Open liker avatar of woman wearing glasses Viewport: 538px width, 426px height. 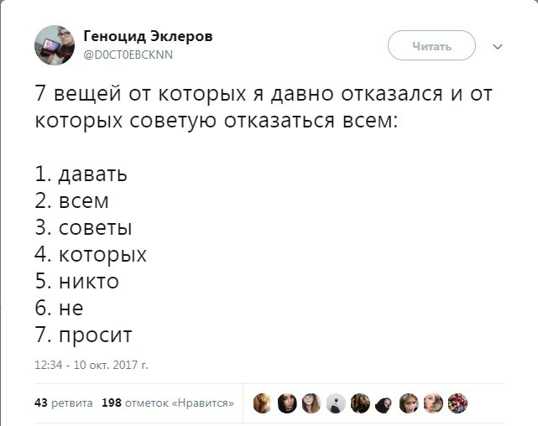click(x=311, y=403)
